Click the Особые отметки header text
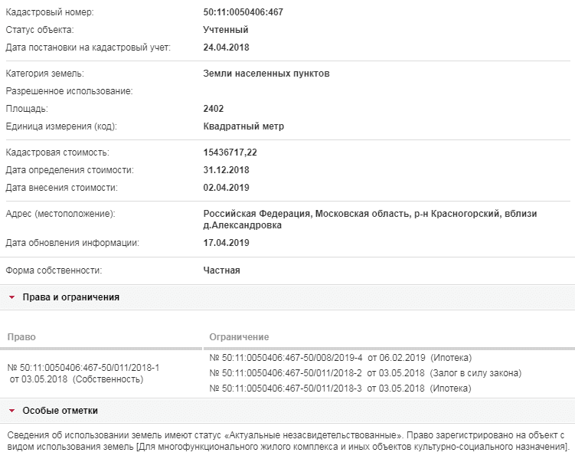Screen dimensions: 575x459 pos(60,410)
